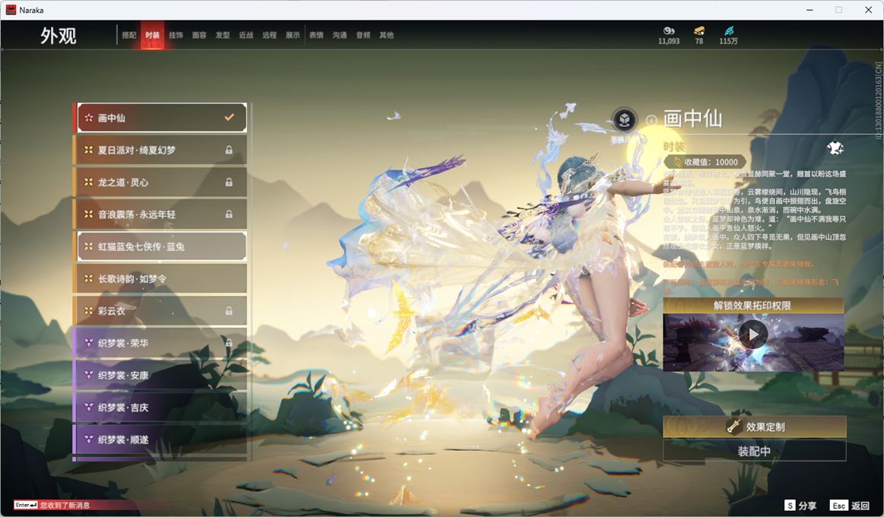The image size is (884, 517).
Task: Click the lock icon on 织梦裳·荣华
Action: tap(229, 342)
